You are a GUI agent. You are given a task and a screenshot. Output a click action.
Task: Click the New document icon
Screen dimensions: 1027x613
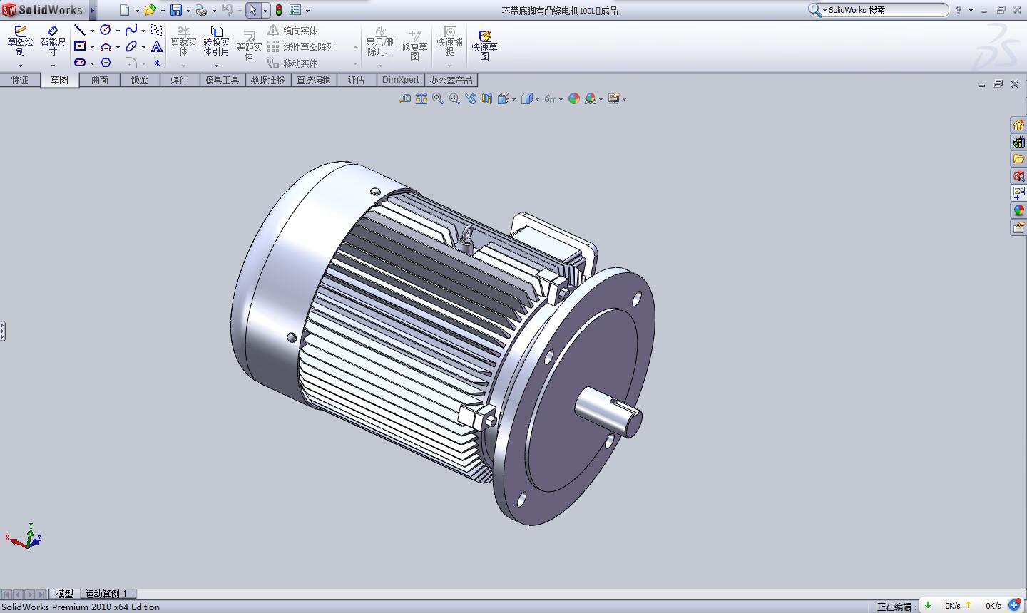click(124, 10)
